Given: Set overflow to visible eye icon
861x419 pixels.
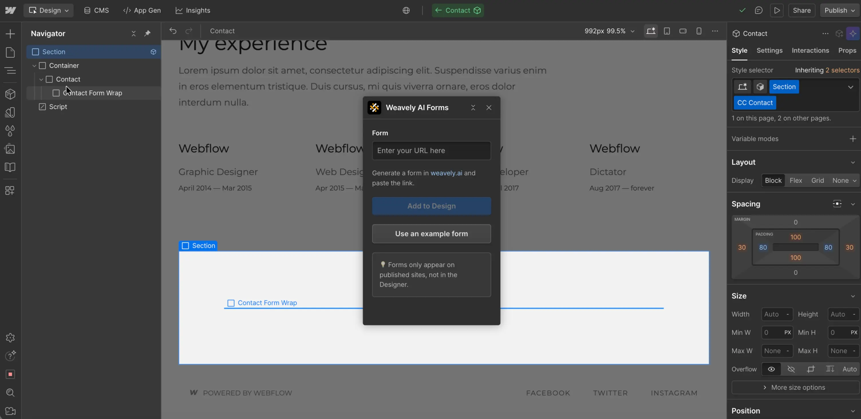Looking at the screenshot, I should coord(771,369).
